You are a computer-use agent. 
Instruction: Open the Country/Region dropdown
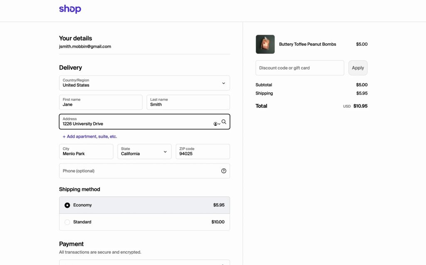tap(144, 83)
